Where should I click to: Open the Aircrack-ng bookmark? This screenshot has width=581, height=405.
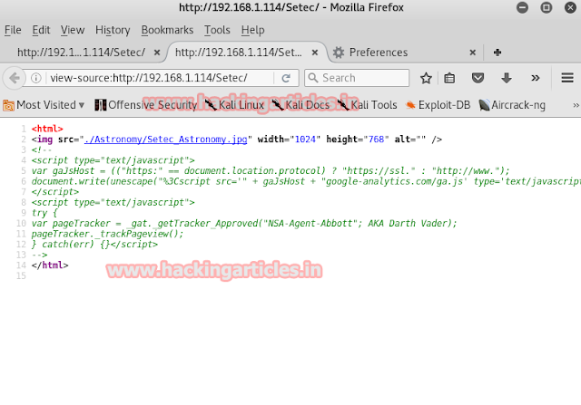pos(512,105)
